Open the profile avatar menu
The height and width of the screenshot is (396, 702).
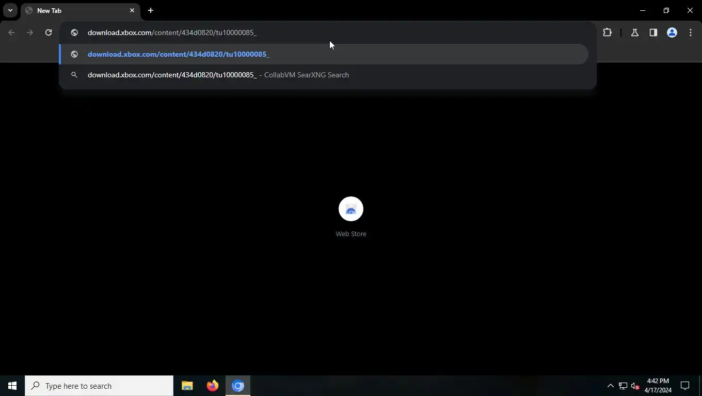672,32
